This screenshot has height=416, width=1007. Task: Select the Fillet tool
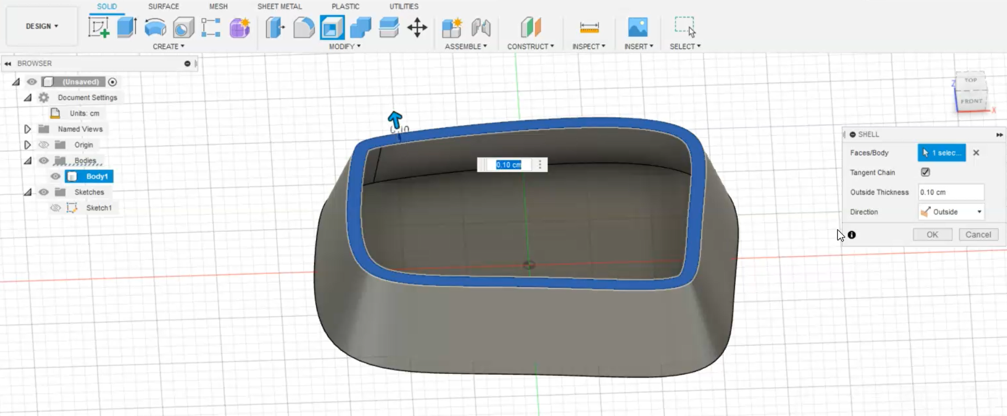click(x=304, y=27)
